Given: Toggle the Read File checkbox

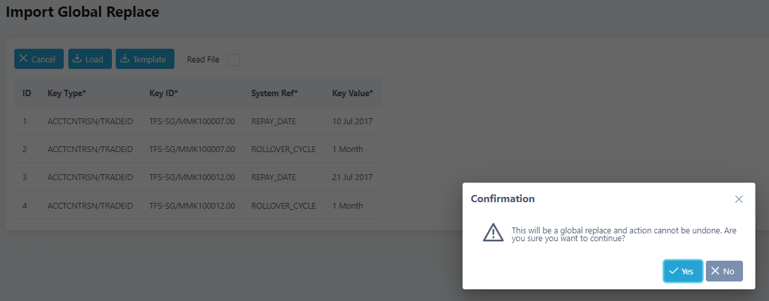Looking at the screenshot, I should point(234,60).
